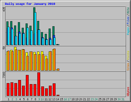Select day label '14'
131x102 pixels.
click(58, 99)
